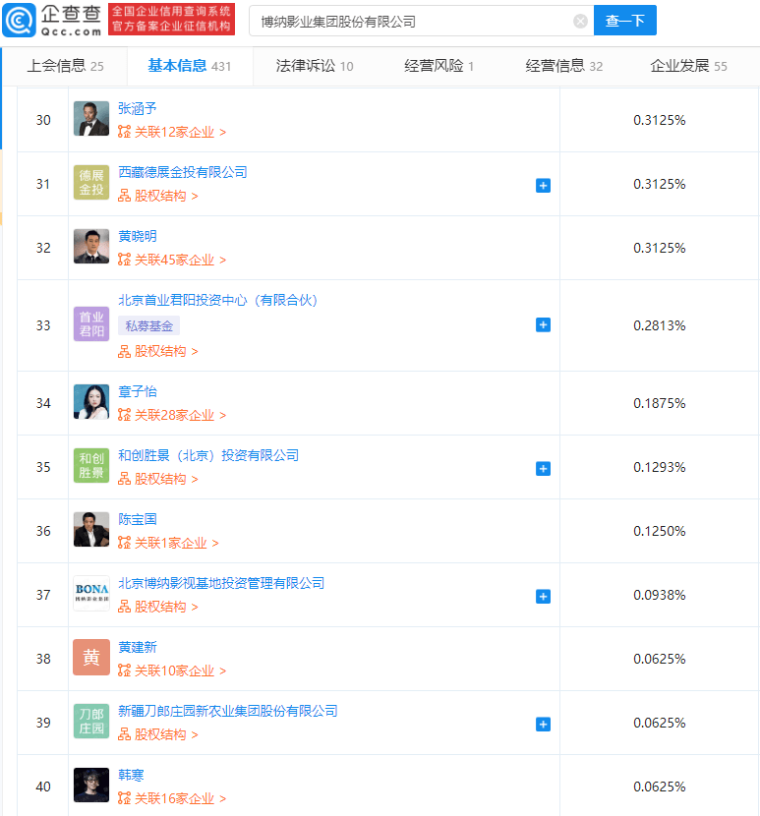Open 张涵予 profile photo
The image size is (760, 816).
pos(91,119)
